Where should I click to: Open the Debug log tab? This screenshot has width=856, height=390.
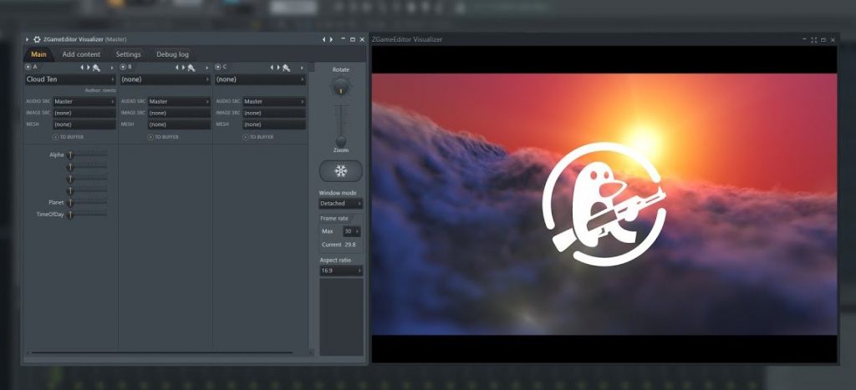point(172,54)
